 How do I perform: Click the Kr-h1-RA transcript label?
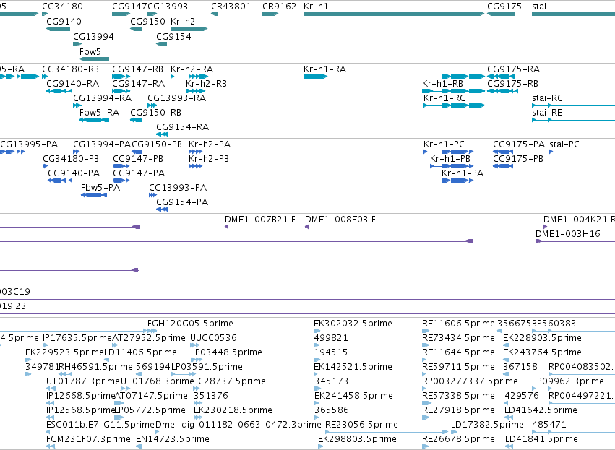point(324,69)
